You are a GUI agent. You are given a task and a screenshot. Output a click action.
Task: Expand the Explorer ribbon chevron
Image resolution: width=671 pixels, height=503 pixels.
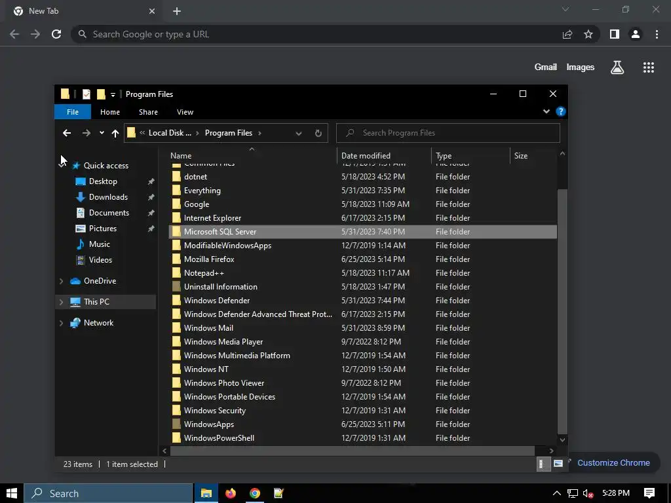coord(546,111)
